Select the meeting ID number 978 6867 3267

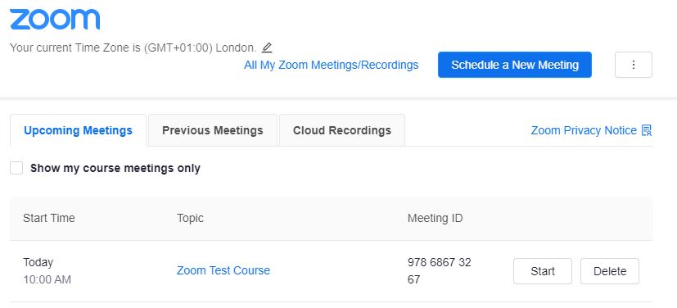click(439, 271)
